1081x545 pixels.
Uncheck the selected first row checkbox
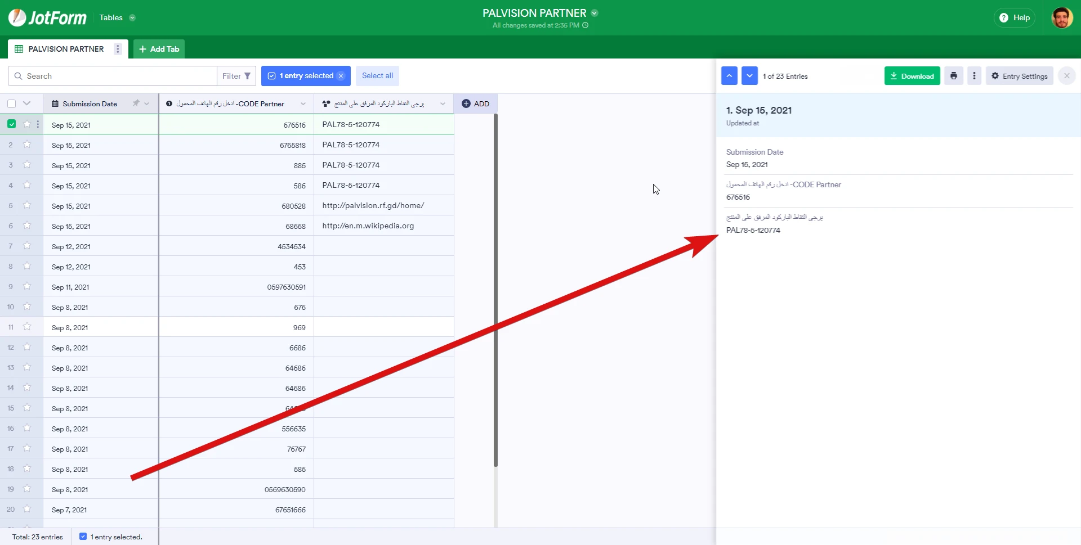(11, 124)
